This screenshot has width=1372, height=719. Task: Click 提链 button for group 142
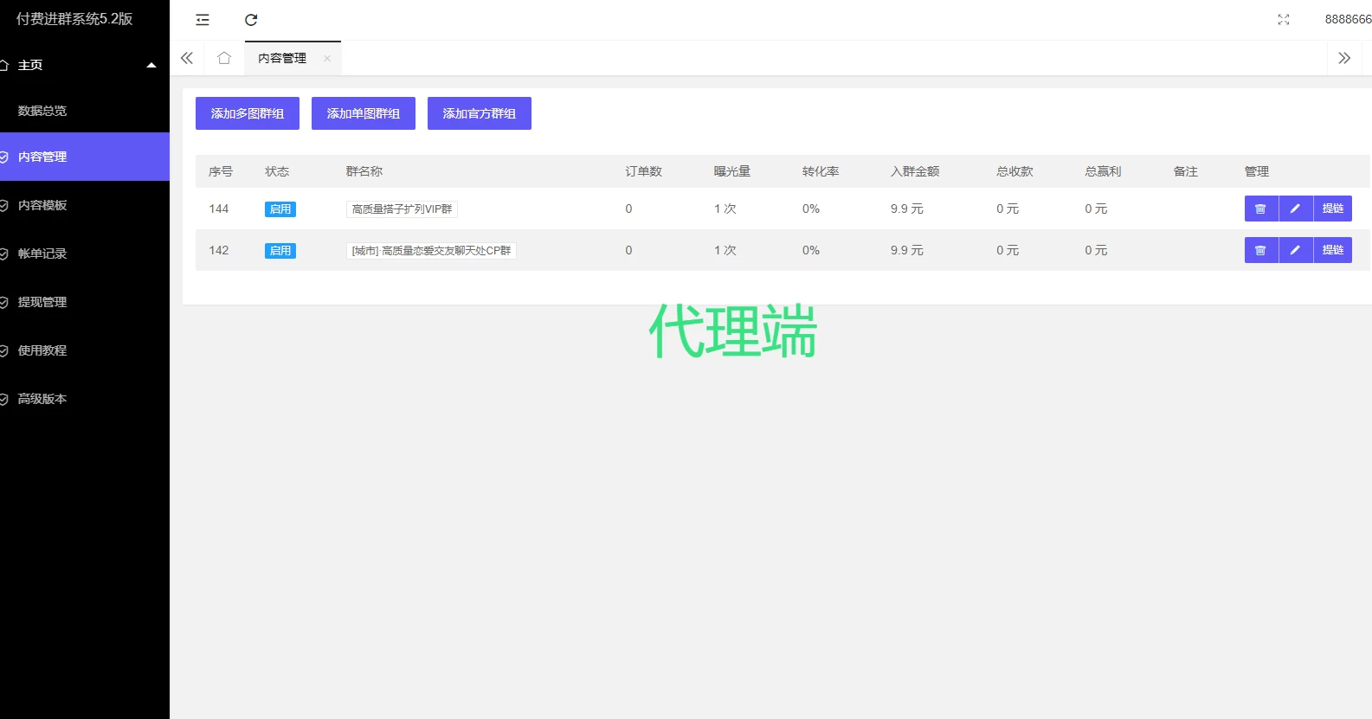click(1332, 250)
